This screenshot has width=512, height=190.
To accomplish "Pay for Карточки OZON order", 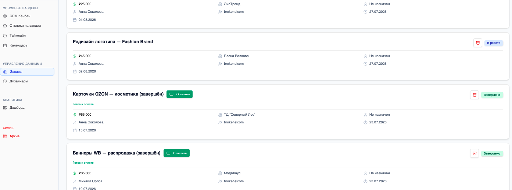I will click(x=179, y=94).
